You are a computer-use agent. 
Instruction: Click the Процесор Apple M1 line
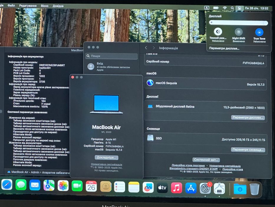pyautogui.click(x=104, y=139)
